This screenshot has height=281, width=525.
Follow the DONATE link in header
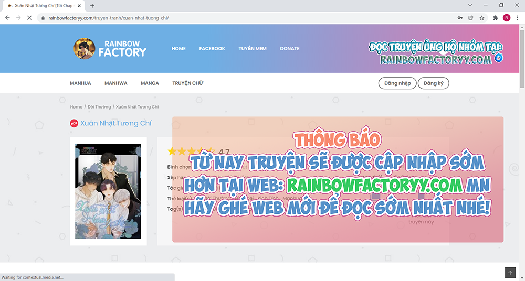(289, 49)
